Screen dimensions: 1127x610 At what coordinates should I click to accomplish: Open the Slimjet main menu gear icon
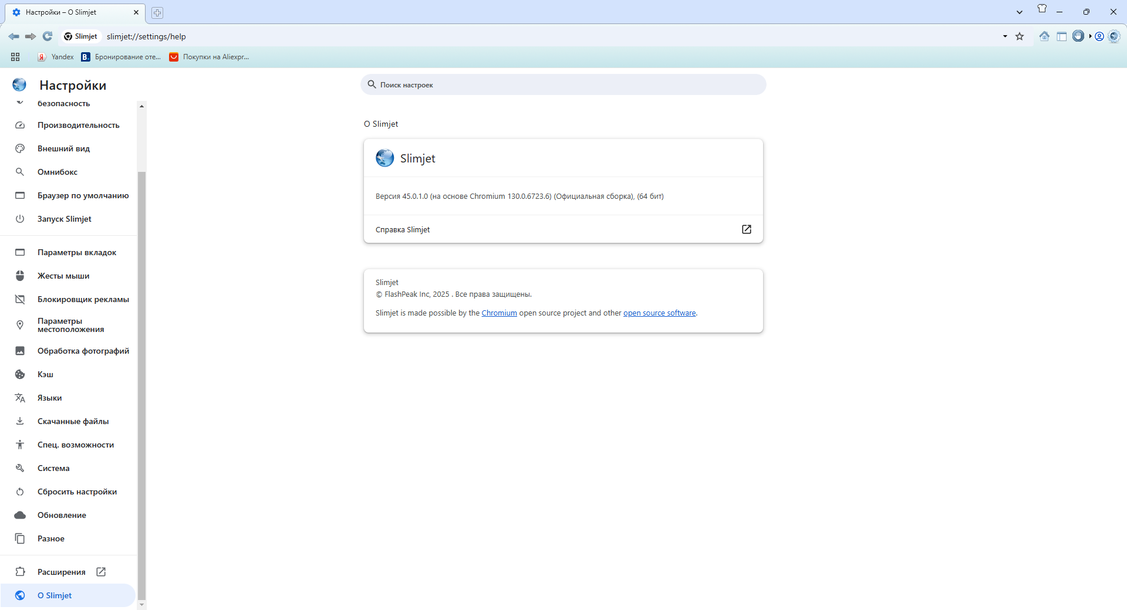pyautogui.click(x=1114, y=36)
